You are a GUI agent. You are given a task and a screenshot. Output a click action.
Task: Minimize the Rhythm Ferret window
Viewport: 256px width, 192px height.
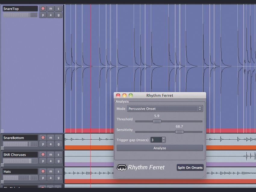124,95
